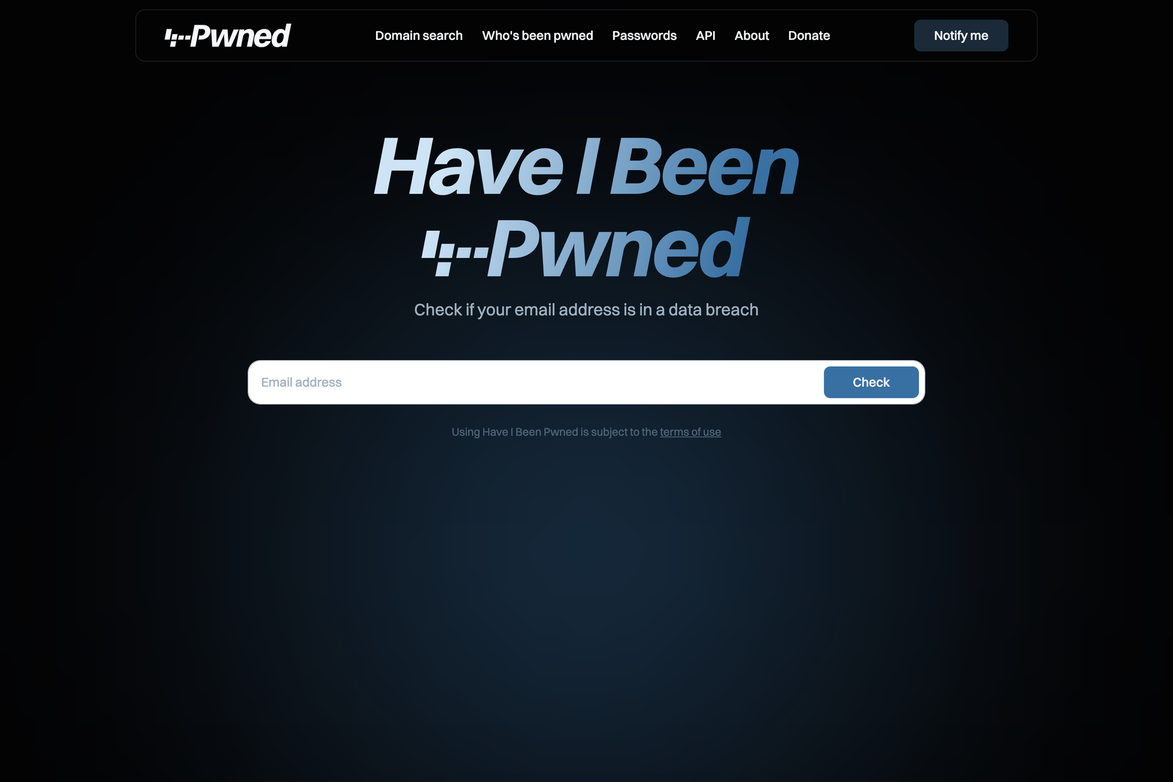This screenshot has height=782, width=1173.
Task: Click the terms of use link
Action: 690,431
